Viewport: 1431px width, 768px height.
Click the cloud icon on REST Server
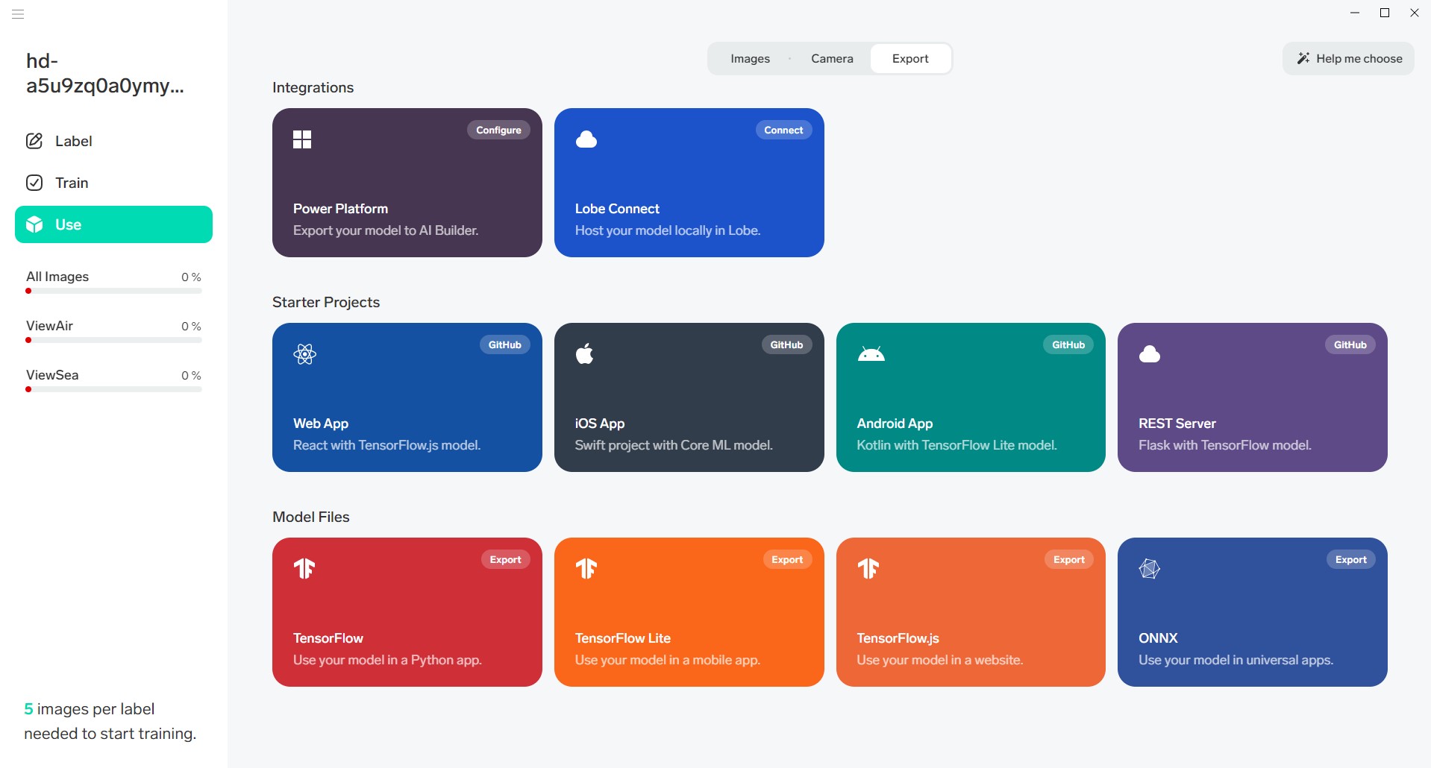pyautogui.click(x=1150, y=354)
